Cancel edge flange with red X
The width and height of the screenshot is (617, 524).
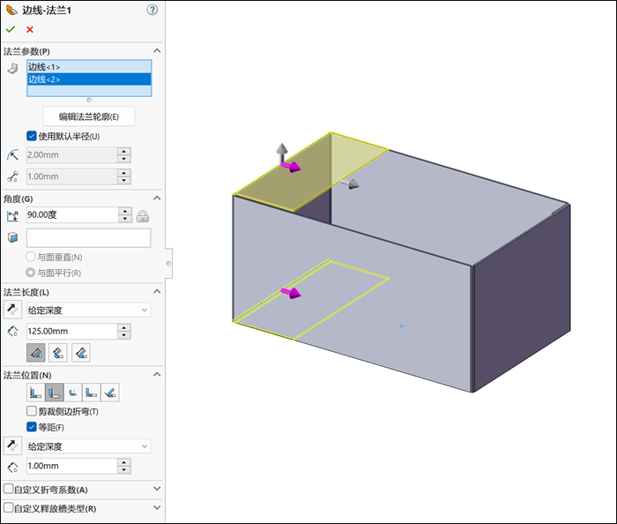30,29
